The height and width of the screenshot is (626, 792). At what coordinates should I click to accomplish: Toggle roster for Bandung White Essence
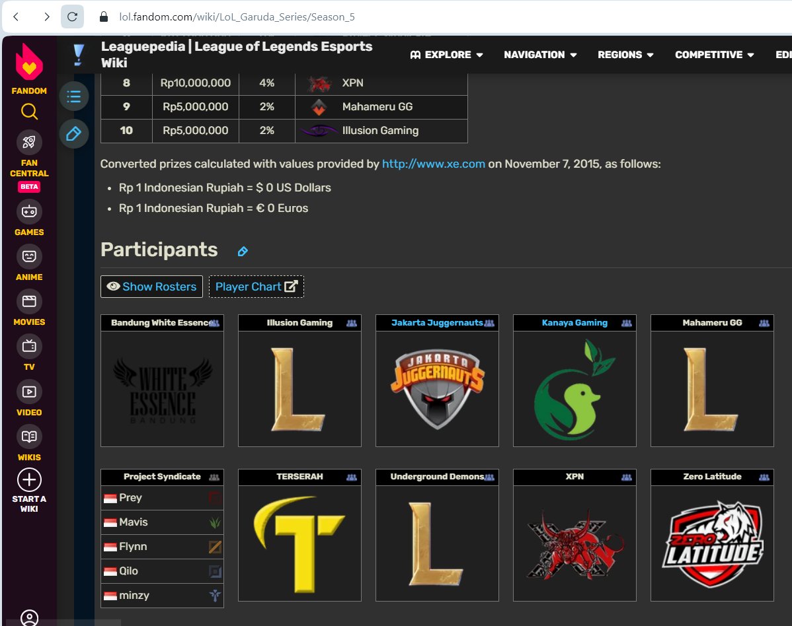(214, 323)
